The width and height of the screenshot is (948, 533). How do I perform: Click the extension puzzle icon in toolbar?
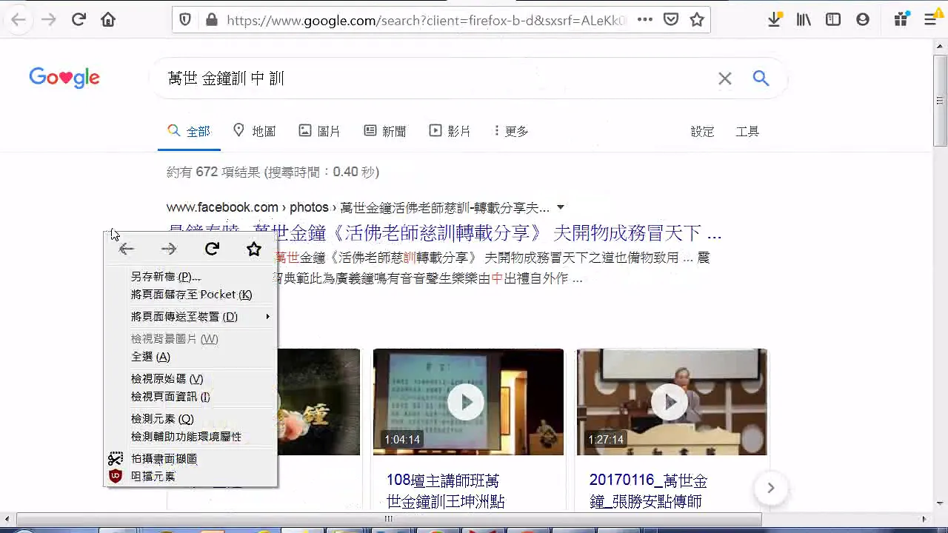click(901, 20)
